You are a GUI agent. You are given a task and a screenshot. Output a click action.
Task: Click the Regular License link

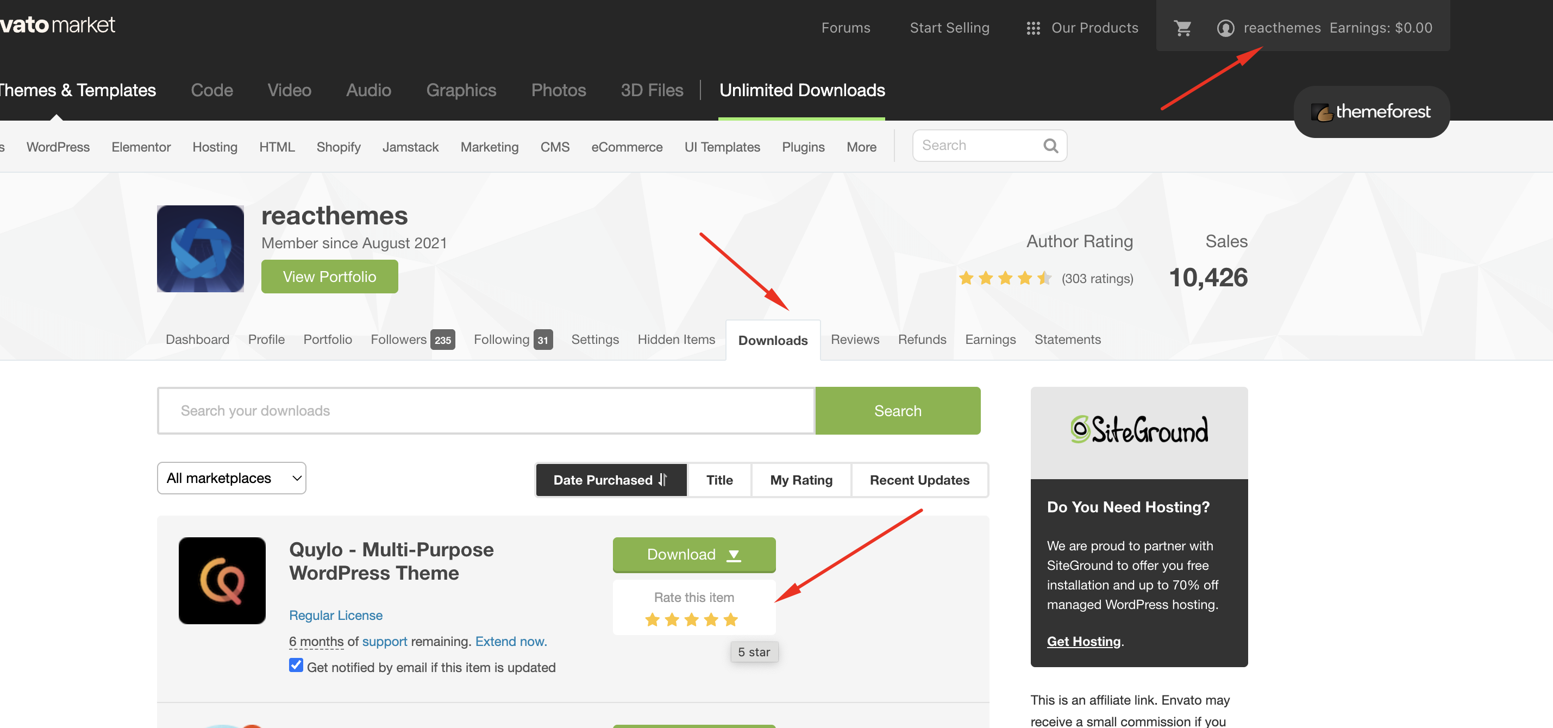[x=335, y=616]
